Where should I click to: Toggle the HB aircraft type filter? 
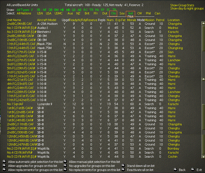pos(62,10)
